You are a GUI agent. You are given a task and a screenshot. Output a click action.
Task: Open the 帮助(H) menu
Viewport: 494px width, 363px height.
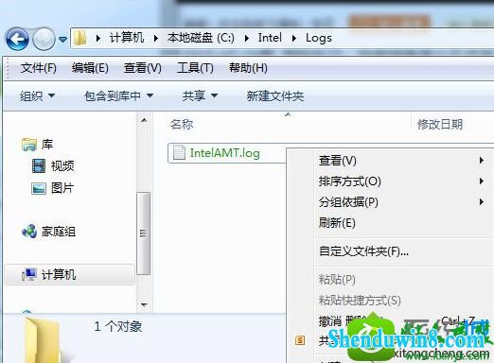[248, 68]
